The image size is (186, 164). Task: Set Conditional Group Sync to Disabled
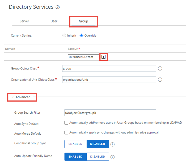point(98,144)
